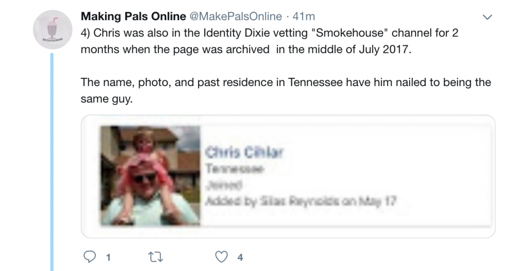Click the blurred 'Joined' text in the image
Viewport: 527px width, 271px height.
coord(224,185)
